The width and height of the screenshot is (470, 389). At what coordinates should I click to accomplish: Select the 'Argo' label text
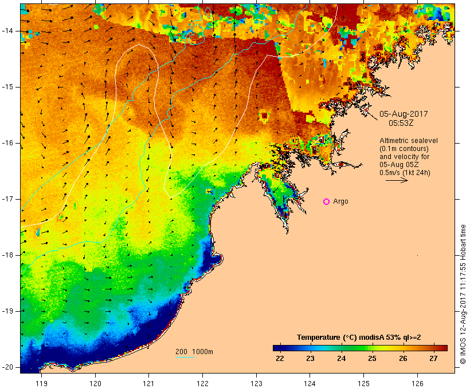click(341, 201)
